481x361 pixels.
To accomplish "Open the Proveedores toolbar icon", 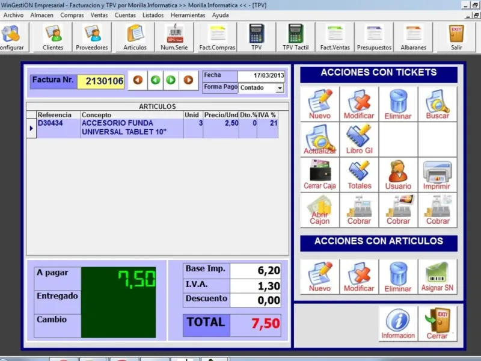I will point(92,37).
